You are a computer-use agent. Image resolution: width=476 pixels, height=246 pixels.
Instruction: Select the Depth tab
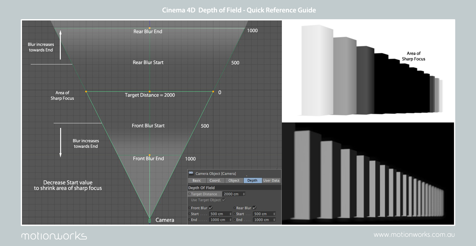pos(252,180)
